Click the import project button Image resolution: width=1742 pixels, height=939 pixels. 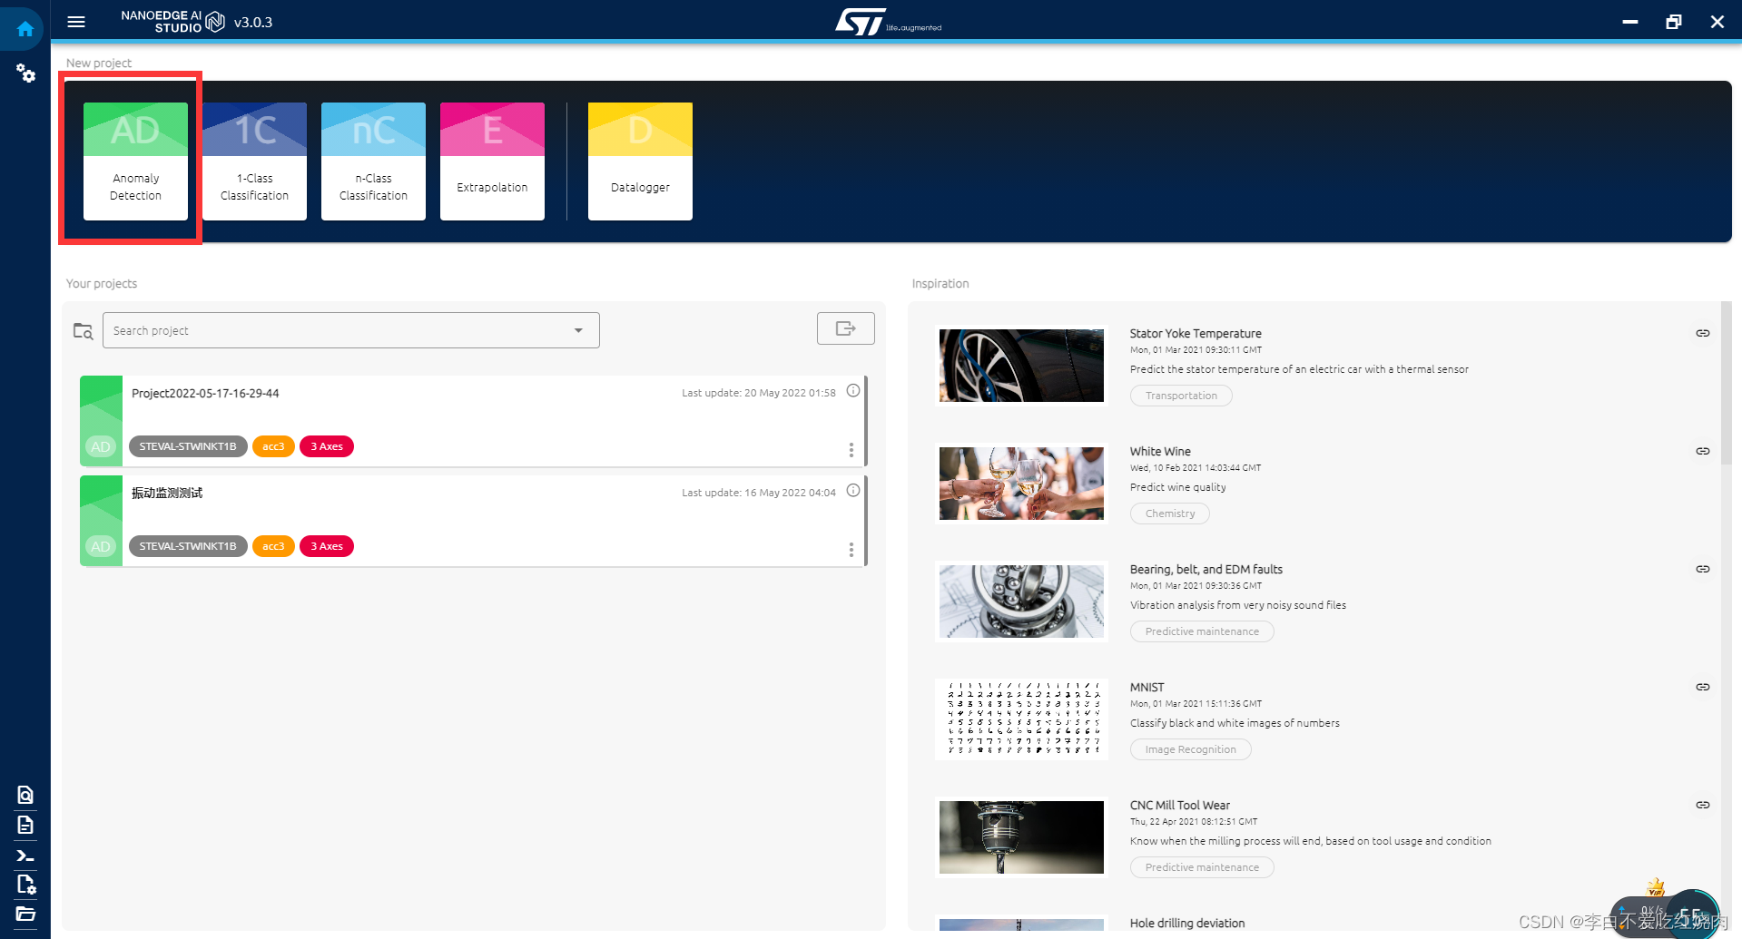click(x=845, y=328)
